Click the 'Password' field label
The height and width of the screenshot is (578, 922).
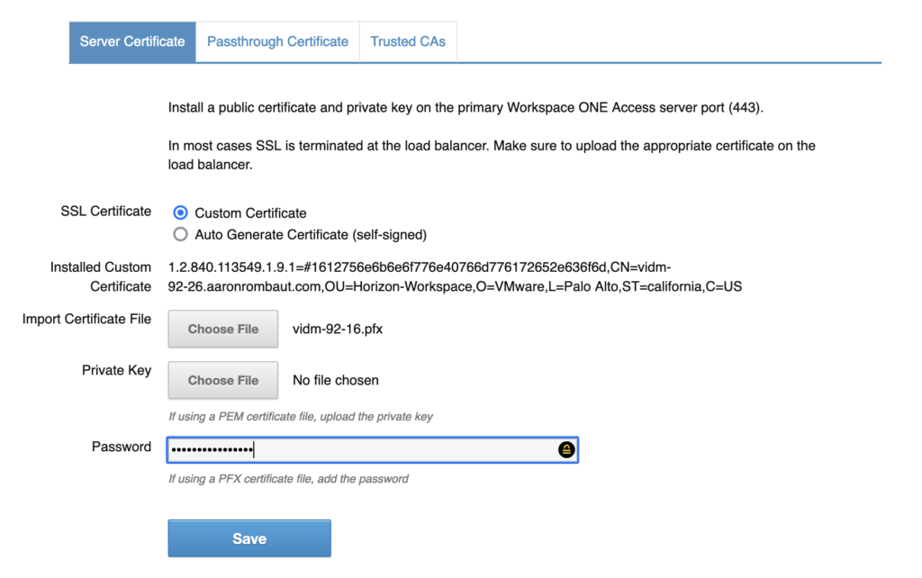click(122, 447)
